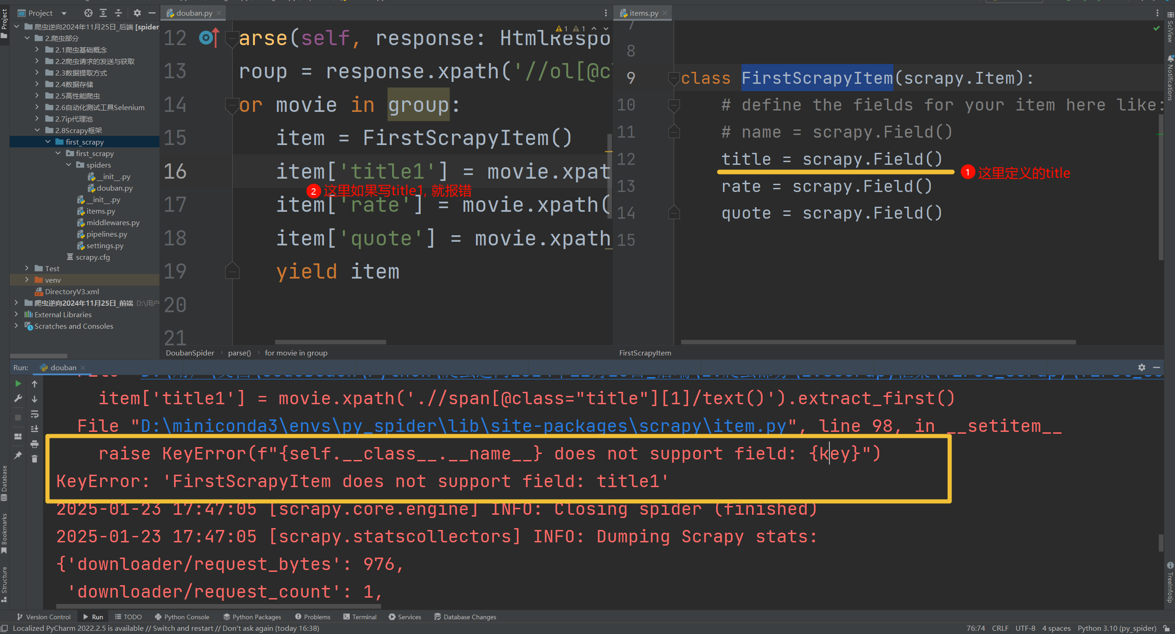The height and width of the screenshot is (634, 1175).
Task: Click the locate file crosshair in Project panel
Action: (x=88, y=13)
